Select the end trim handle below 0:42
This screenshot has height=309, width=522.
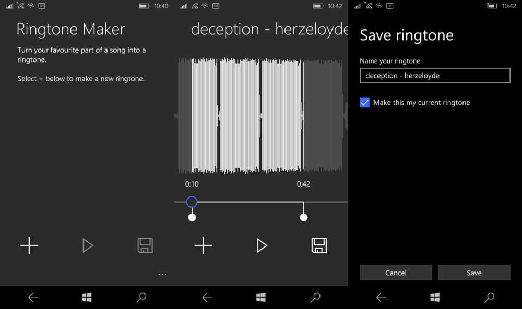tap(304, 217)
